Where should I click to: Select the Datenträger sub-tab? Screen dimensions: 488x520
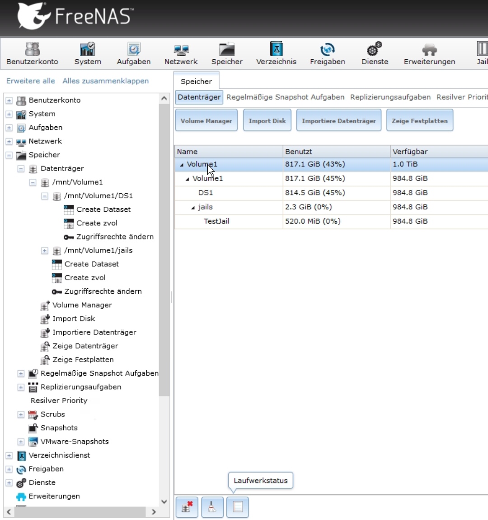point(199,97)
